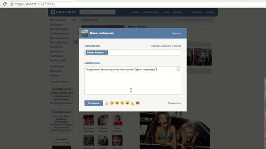This screenshot has width=266, height=149.
Task: Open Мои Группы in the left sidebar
Action: tap(57, 47)
